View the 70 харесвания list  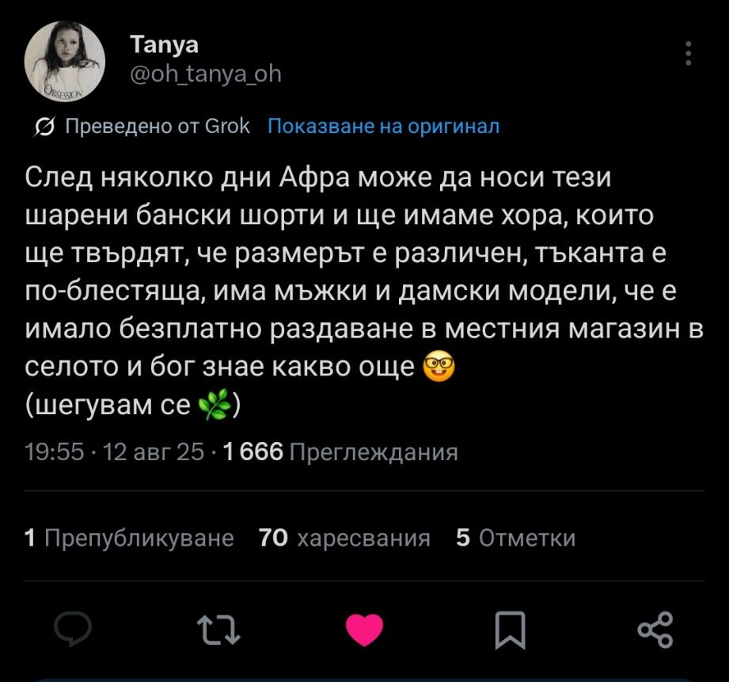point(344,538)
